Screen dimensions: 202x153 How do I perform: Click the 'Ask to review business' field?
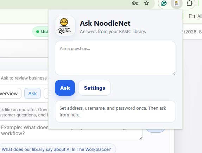click(24, 78)
